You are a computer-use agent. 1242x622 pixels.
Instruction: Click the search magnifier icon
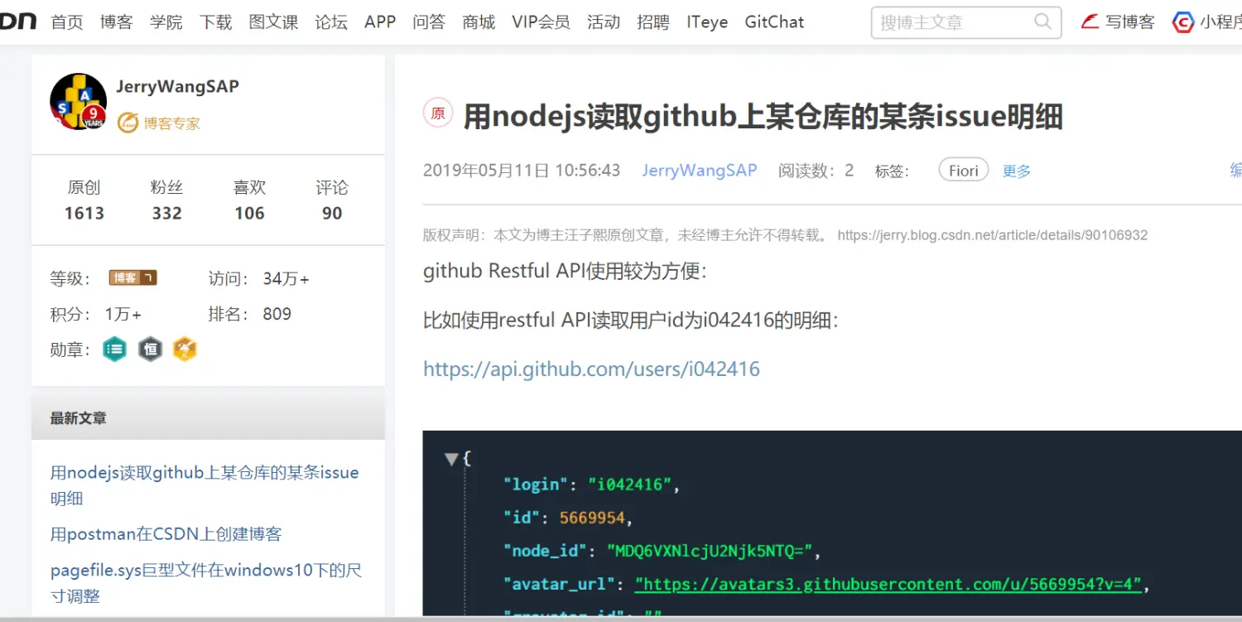point(1042,22)
